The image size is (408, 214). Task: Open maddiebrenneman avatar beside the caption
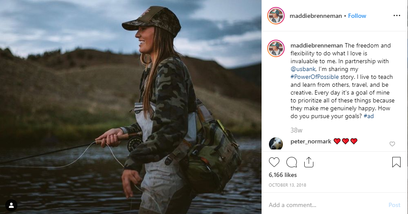pyautogui.click(x=276, y=48)
